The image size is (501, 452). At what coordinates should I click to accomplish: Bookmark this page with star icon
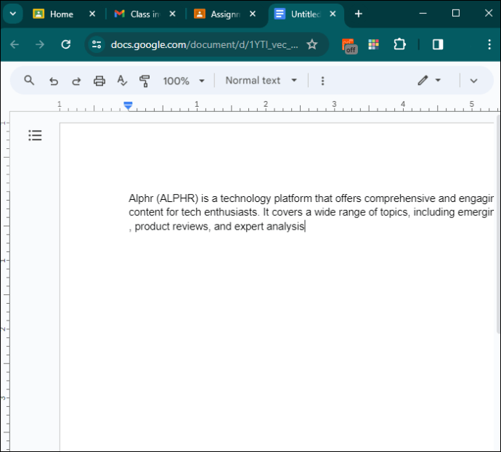[x=311, y=44]
